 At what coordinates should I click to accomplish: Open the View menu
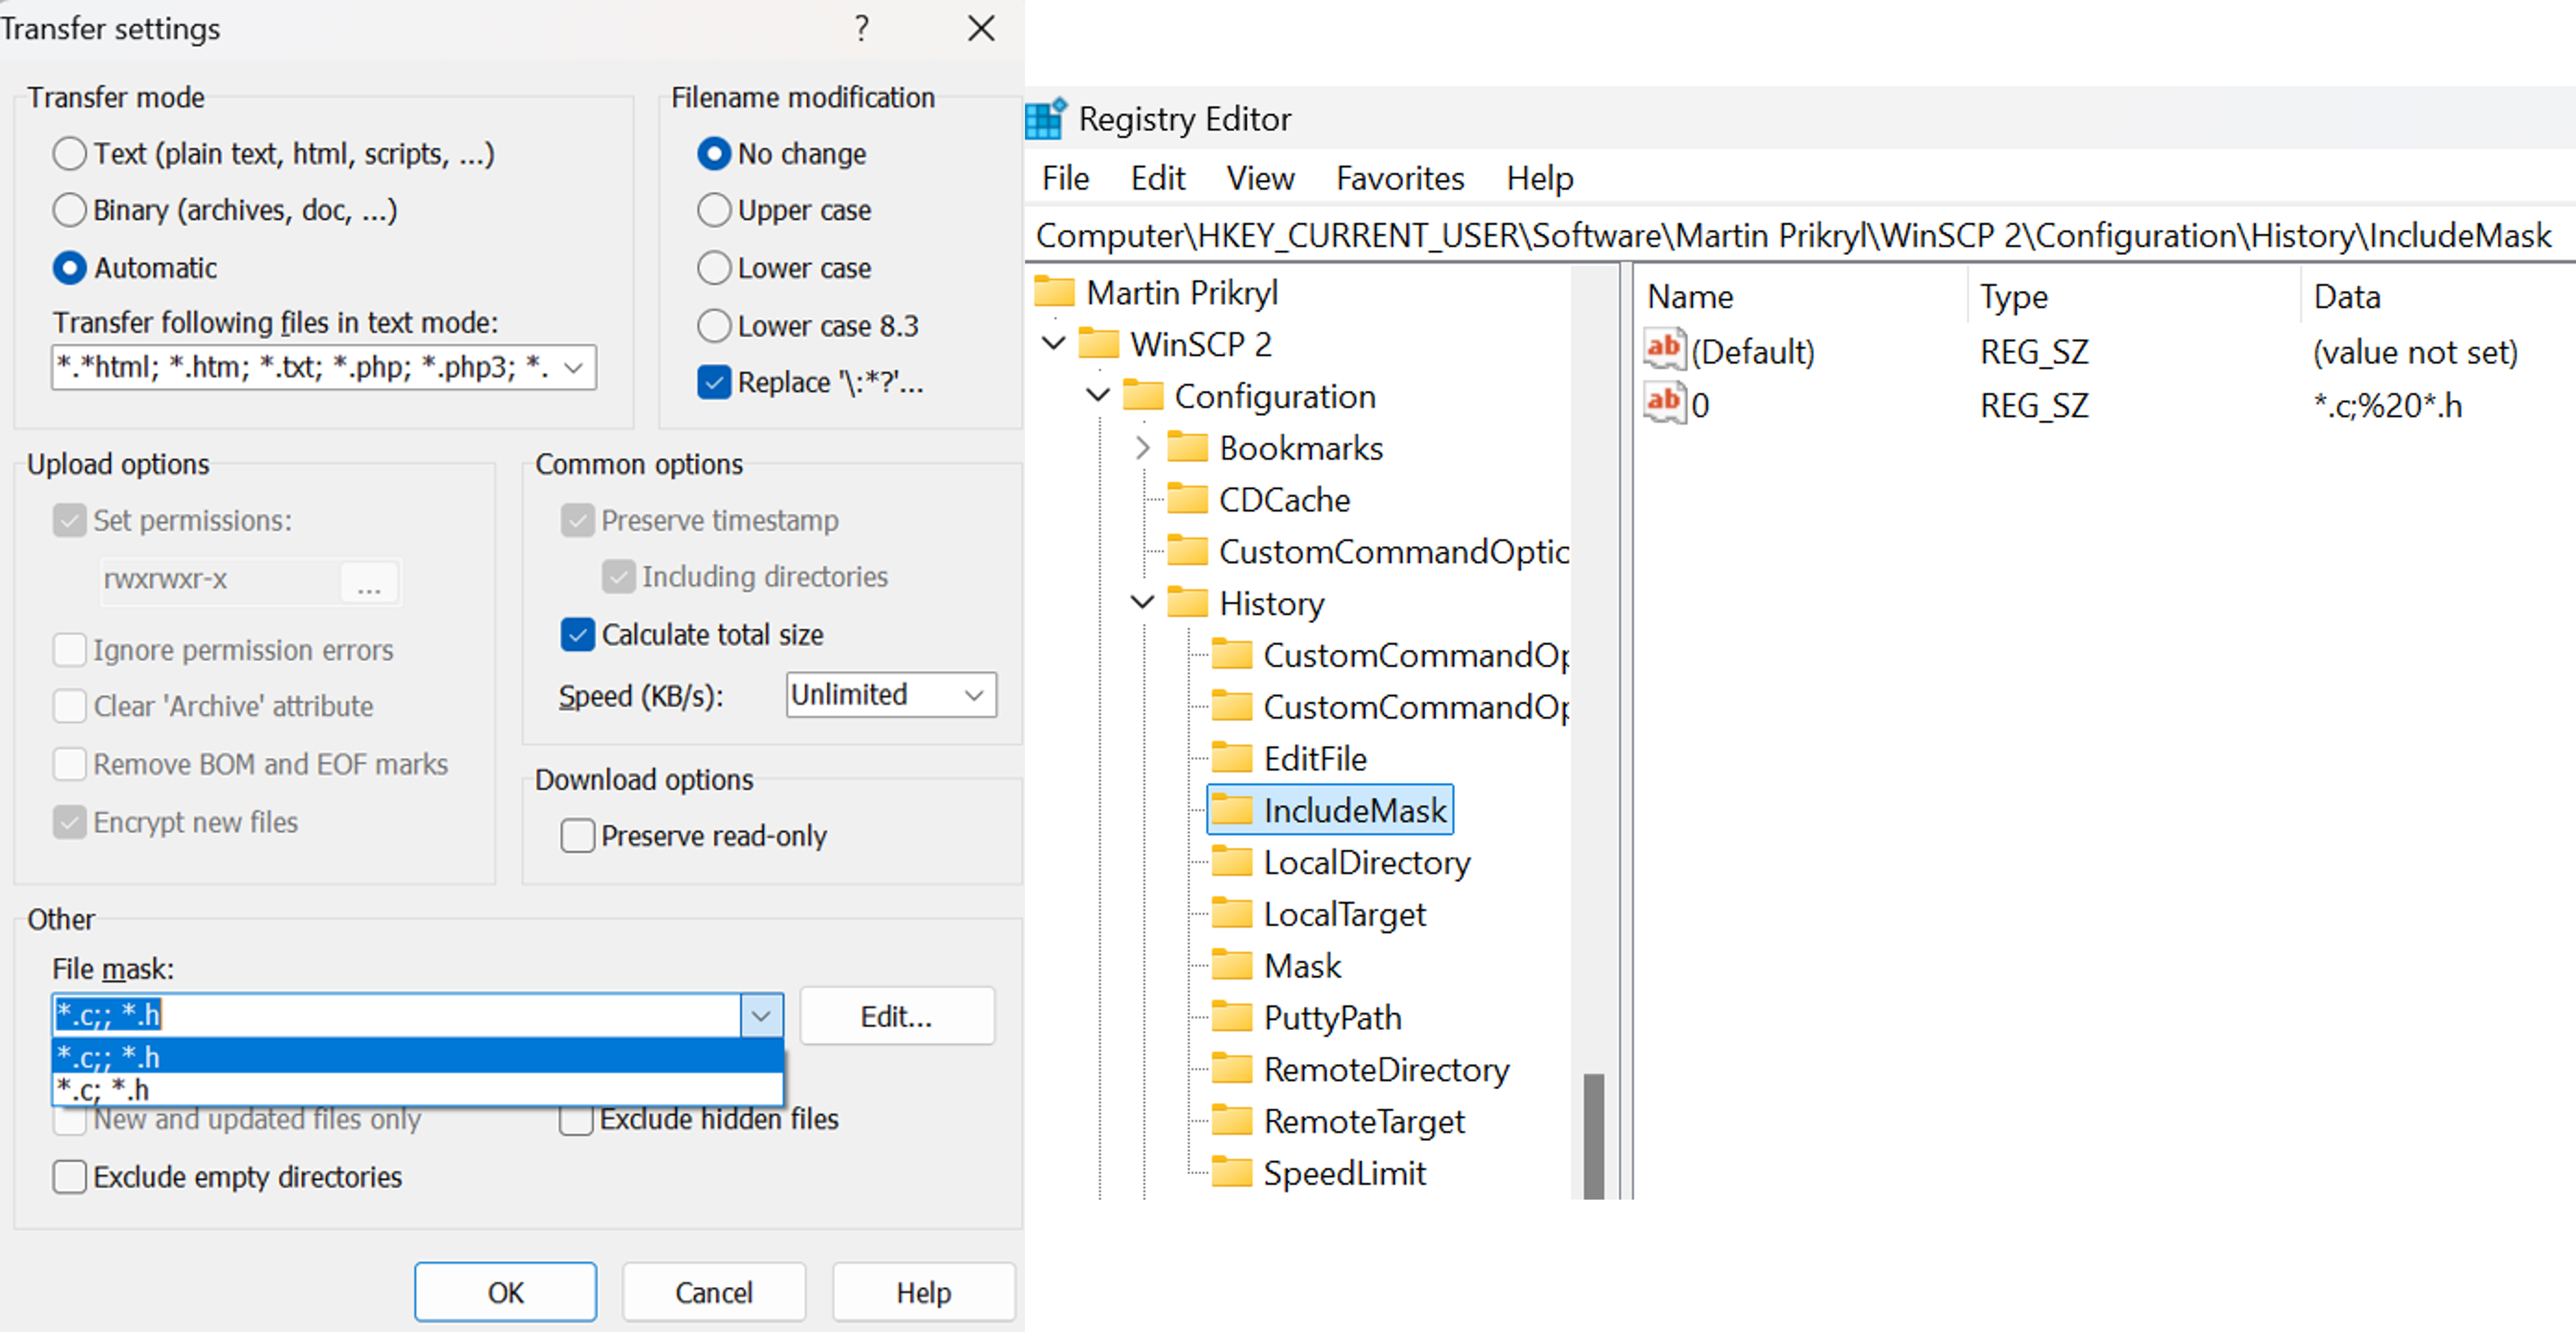(x=1260, y=178)
